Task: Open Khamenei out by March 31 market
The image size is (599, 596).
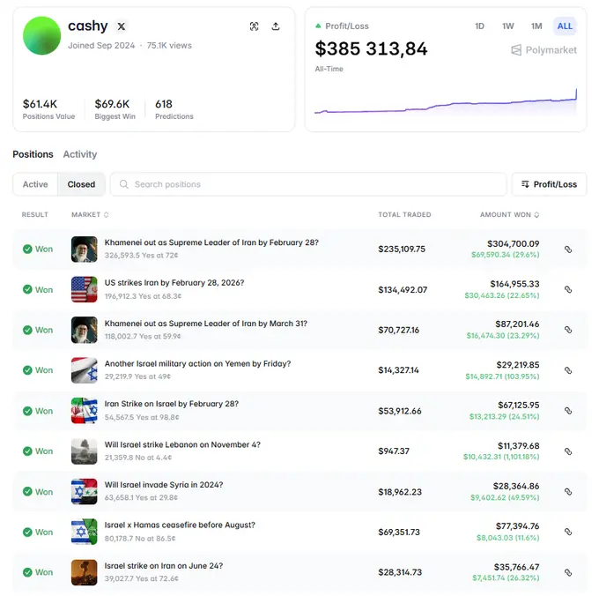Action: pyautogui.click(x=206, y=324)
